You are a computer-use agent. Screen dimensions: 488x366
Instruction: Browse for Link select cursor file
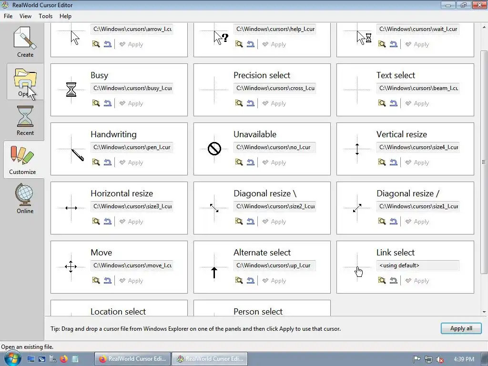pos(382,281)
